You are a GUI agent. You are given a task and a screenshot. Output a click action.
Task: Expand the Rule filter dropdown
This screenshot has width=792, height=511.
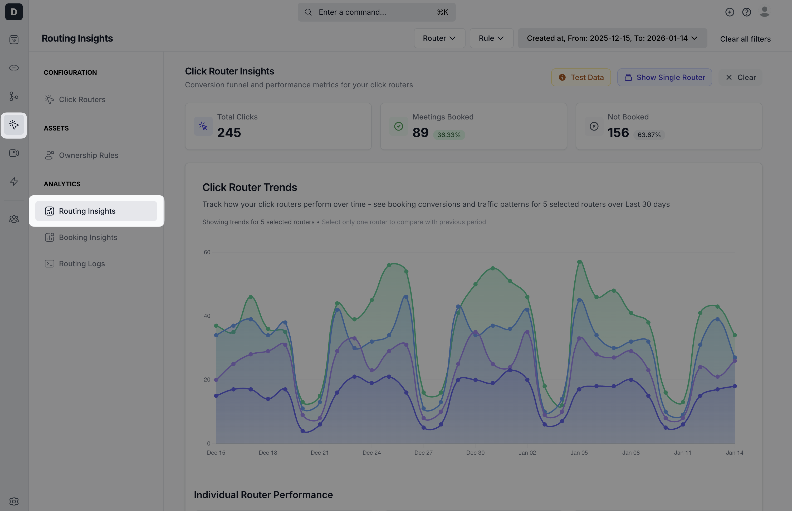[491, 38]
